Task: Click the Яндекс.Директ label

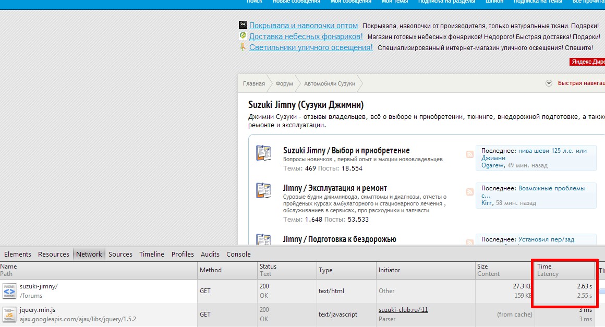Action: [x=587, y=62]
